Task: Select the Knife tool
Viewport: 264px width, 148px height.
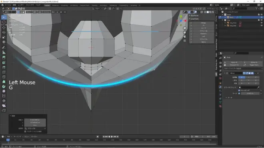Action: pyautogui.click(x=4, y=77)
